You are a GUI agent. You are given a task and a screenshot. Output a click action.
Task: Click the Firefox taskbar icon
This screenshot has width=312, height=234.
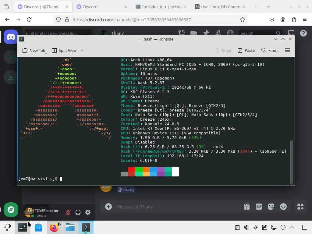[x=54, y=227]
